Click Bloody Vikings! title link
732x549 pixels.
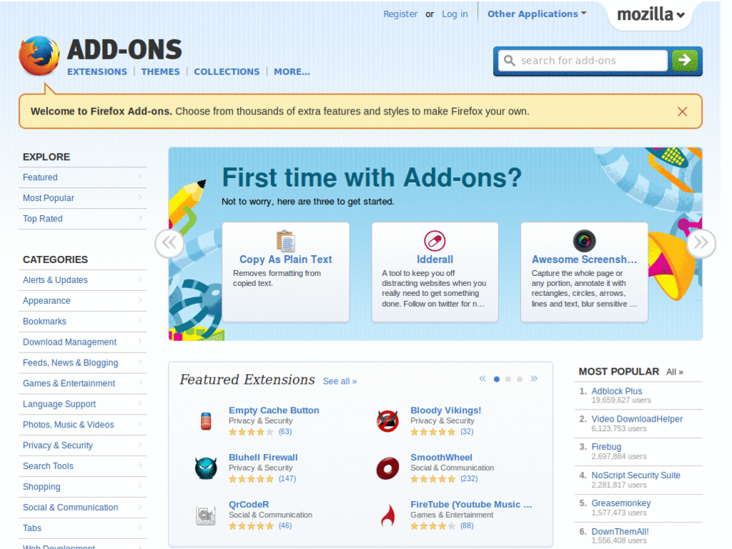(x=445, y=410)
